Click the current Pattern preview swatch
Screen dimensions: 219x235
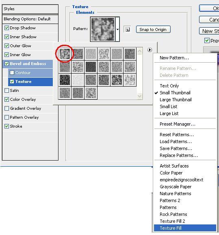click(103, 29)
